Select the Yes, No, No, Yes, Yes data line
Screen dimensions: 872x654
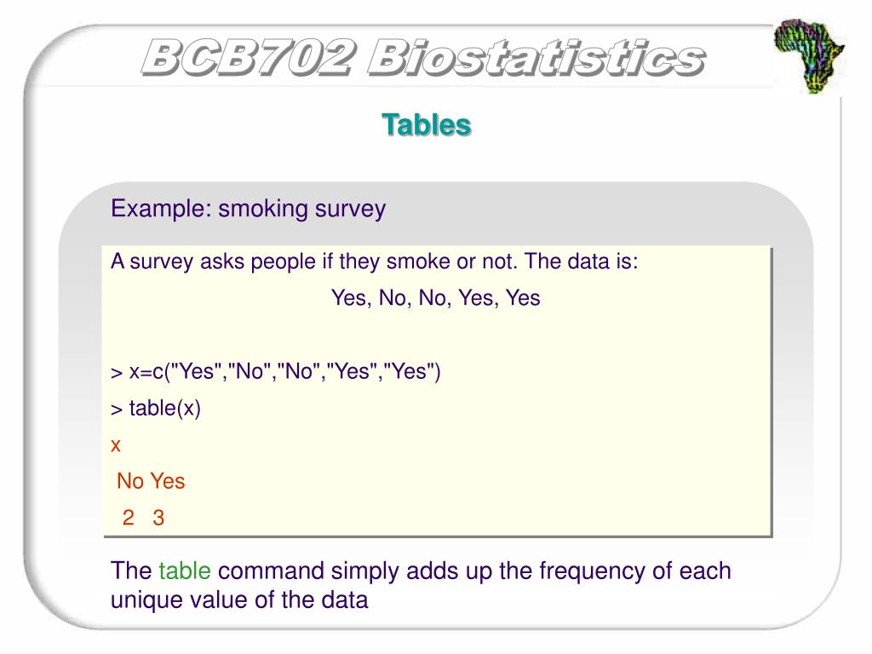(435, 298)
